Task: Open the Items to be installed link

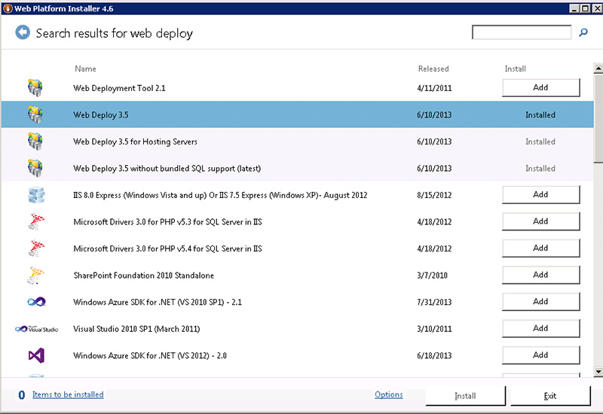Action: coord(68,395)
